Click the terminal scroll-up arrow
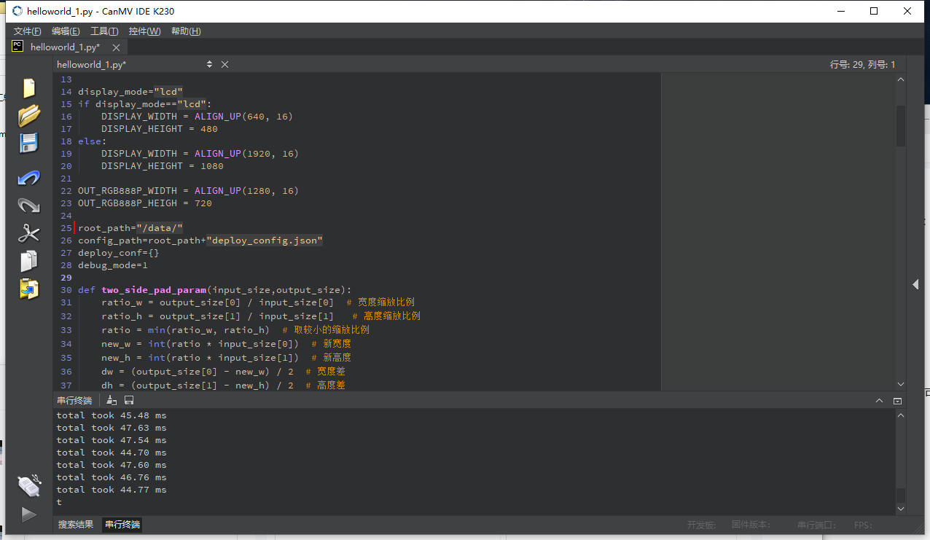The image size is (930, 540). coord(901,415)
